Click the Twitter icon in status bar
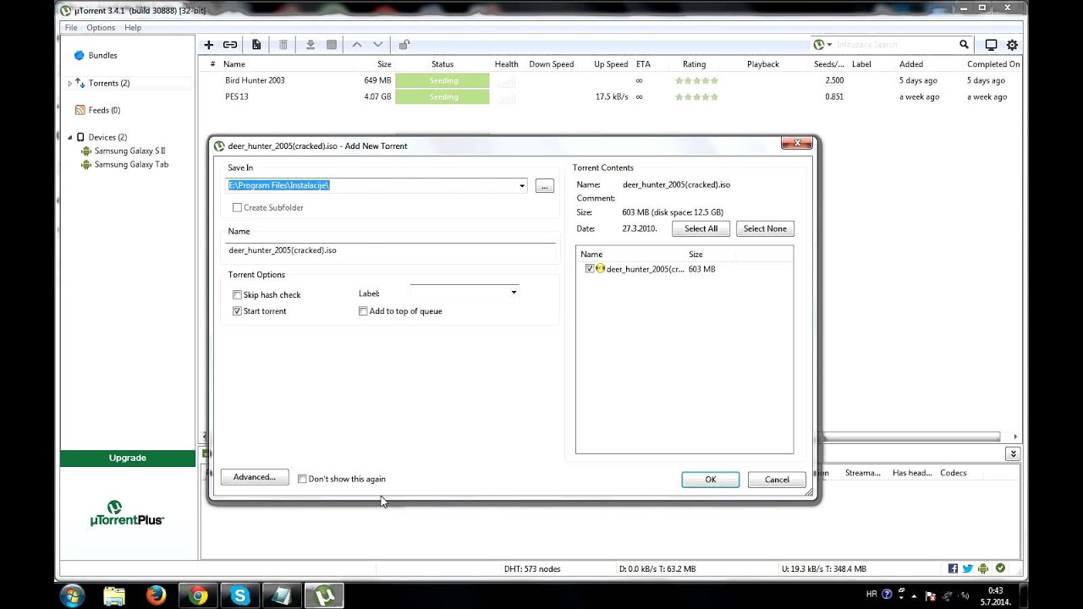Image resolution: width=1083 pixels, height=609 pixels. (968, 568)
